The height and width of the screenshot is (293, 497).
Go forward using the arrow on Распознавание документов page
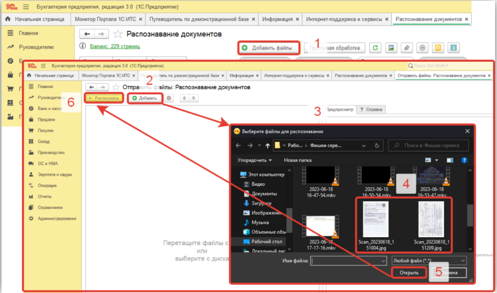tap(101, 33)
